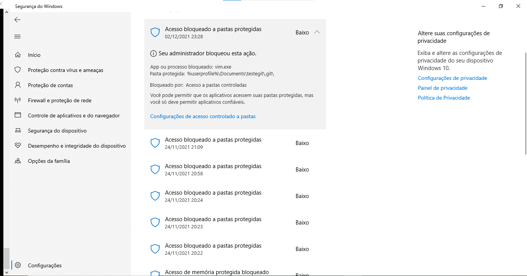Open Configurações de privacidade link
Image resolution: width=527 pixels, height=276 pixels.
point(452,78)
